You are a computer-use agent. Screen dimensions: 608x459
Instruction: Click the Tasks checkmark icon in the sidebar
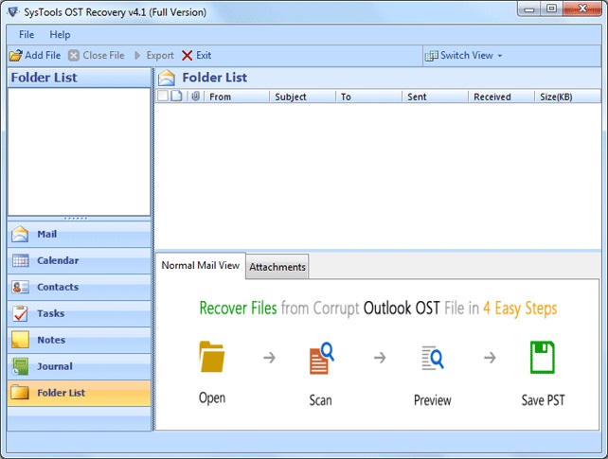[x=20, y=313]
